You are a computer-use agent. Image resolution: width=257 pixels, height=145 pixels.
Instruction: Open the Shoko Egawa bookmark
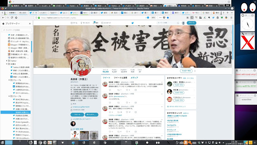(21, 122)
